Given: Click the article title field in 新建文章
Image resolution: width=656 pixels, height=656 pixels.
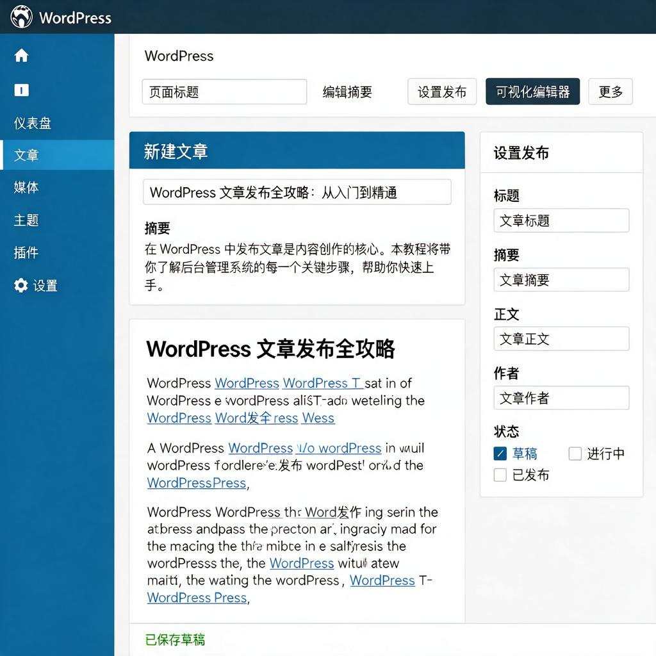Looking at the screenshot, I should tap(297, 192).
